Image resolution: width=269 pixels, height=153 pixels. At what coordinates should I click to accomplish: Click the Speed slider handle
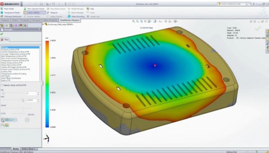tap(22, 108)
